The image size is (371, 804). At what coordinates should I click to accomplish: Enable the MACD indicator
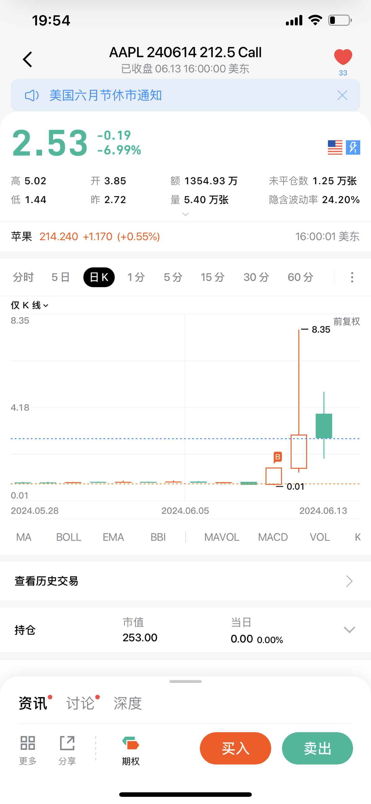(x=272, y=537)
